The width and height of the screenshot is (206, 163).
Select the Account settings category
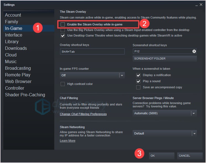(13, 15)
